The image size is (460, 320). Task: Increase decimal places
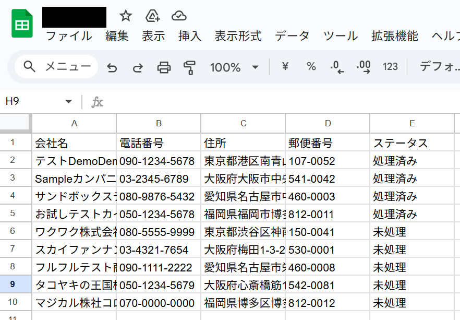364,67
